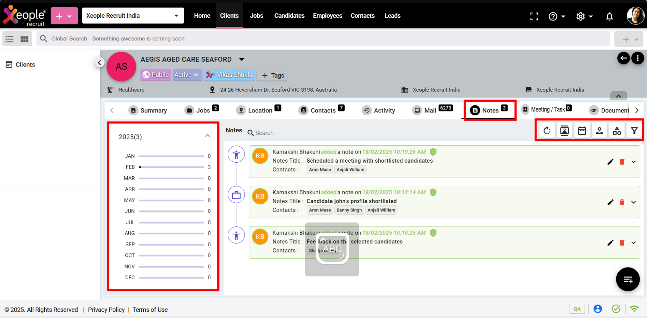Image resolution: width=647 pixels, height=318 pixels.
Task: Open the notifications bell
Action: 609,16
